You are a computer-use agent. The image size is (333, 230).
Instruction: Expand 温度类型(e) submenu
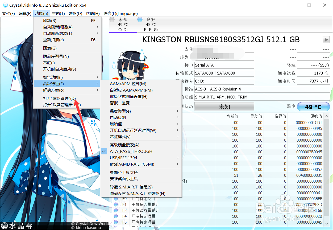pyautogui.click(x=141, y=111)
